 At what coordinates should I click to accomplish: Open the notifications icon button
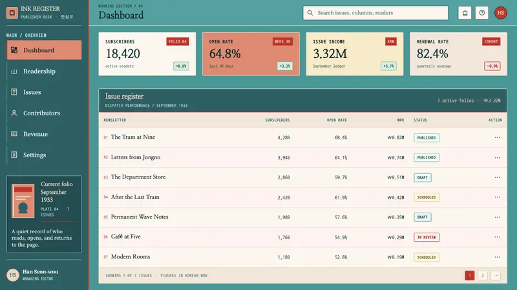[465, 13]
